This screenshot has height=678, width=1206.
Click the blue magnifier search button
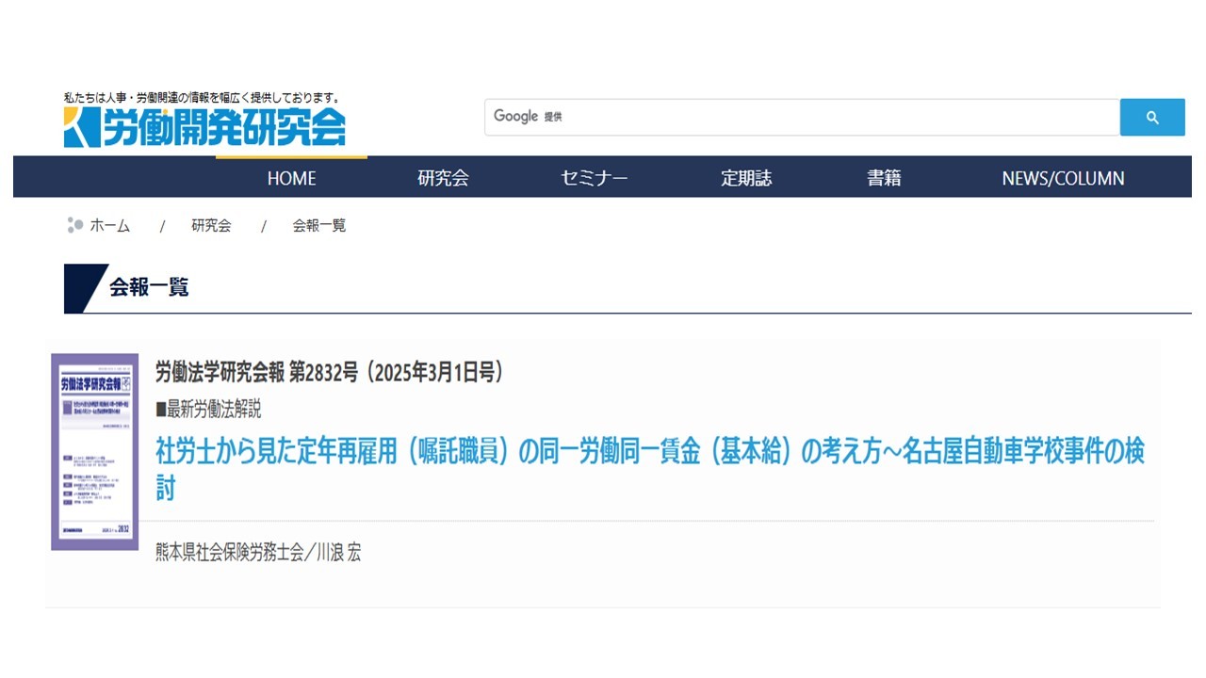1151,118
